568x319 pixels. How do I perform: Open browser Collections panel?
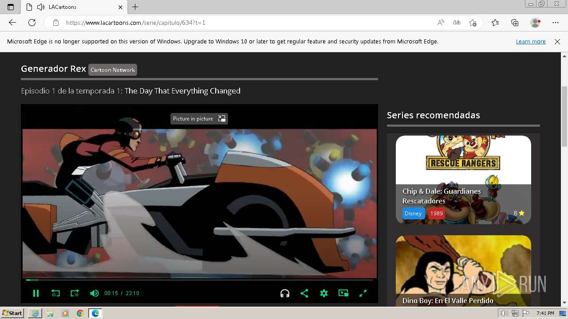click(x=515, y=23)
